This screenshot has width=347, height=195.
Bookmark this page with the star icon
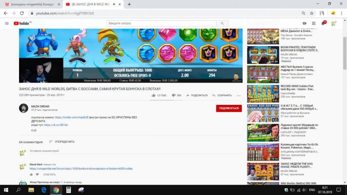pos(312,13)
